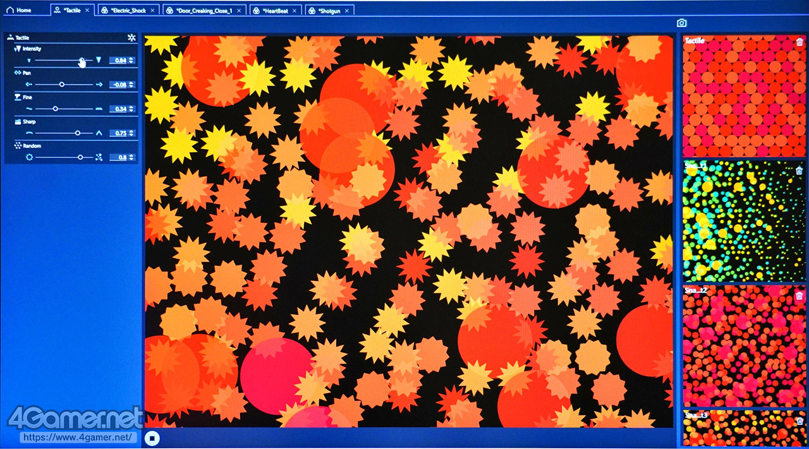Click the pan left arrow icon
The height and width of the screenshot is (449, 809).
point(29,84)
